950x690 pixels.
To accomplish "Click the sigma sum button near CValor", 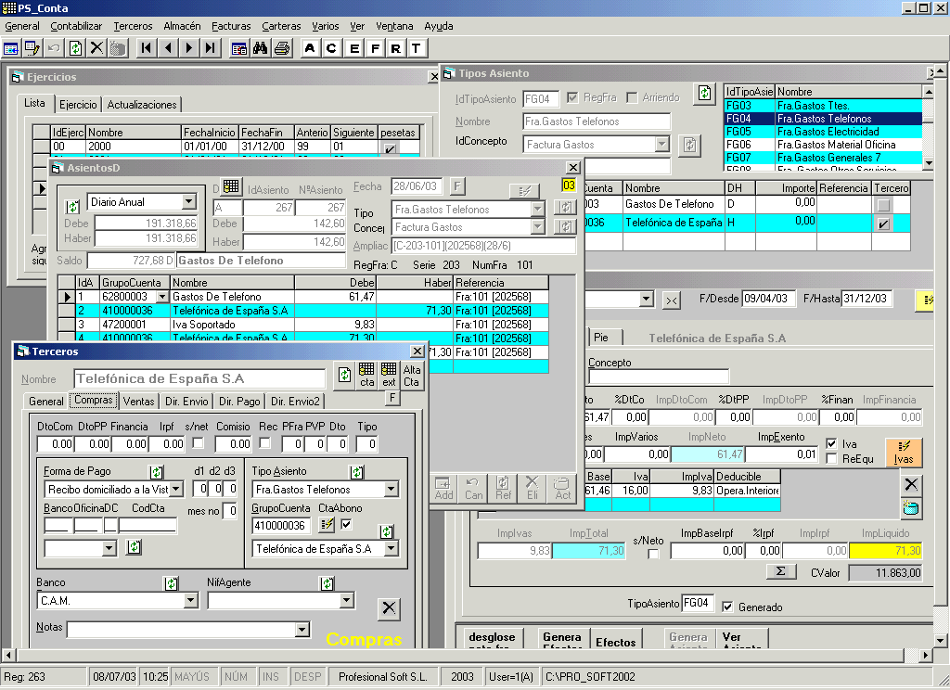I will point(780,571).
